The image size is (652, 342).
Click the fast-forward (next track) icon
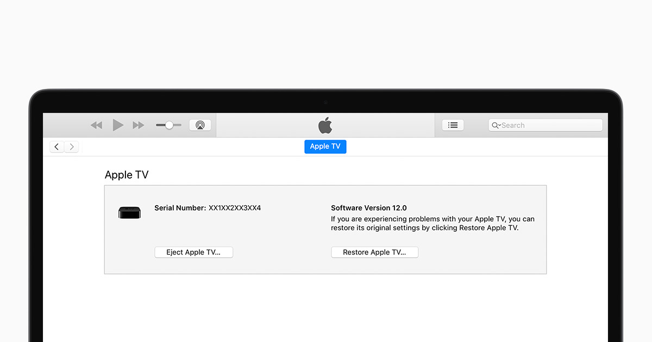[139, 125]
